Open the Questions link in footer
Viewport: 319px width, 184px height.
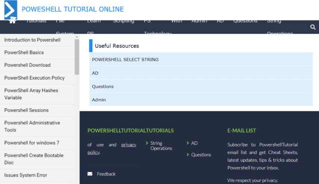click(x=201, y=155)
